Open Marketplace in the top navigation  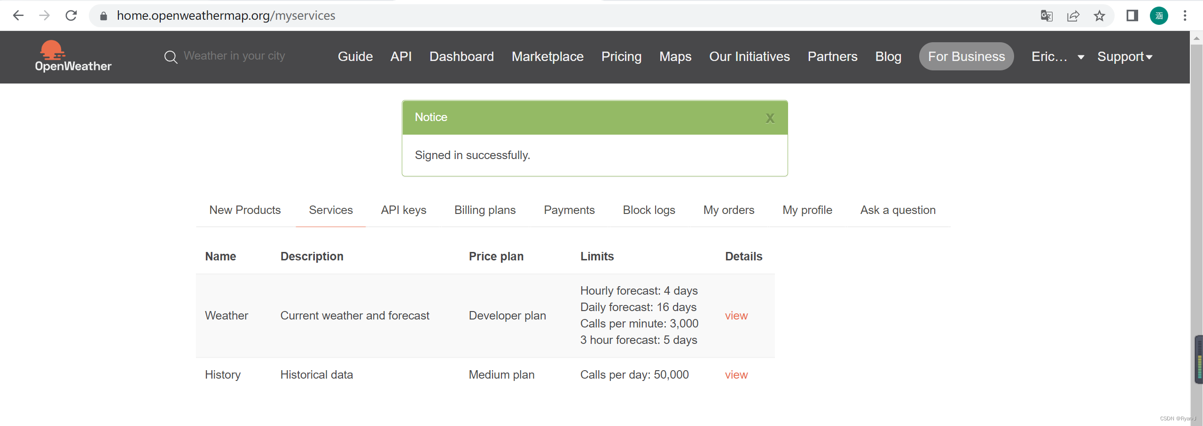pos(547,56)
